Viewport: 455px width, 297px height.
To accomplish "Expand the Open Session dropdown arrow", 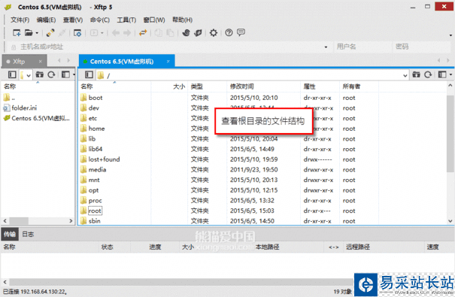I will (x=37, y=33).
